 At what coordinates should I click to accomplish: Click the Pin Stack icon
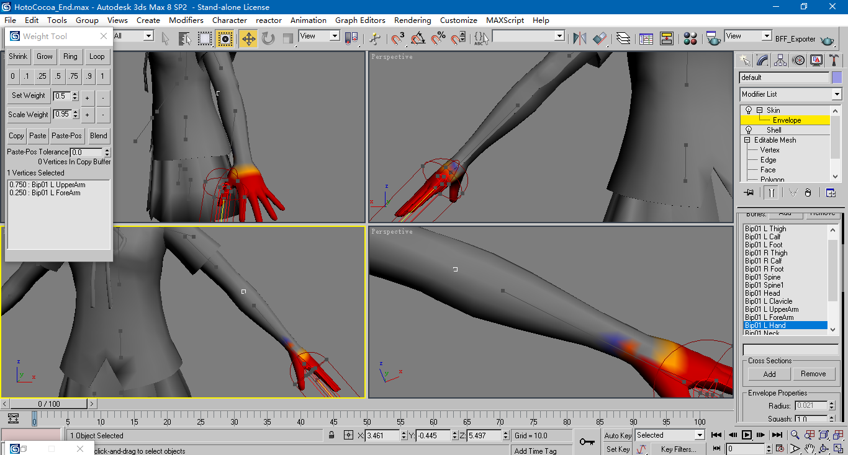(749, 193)
